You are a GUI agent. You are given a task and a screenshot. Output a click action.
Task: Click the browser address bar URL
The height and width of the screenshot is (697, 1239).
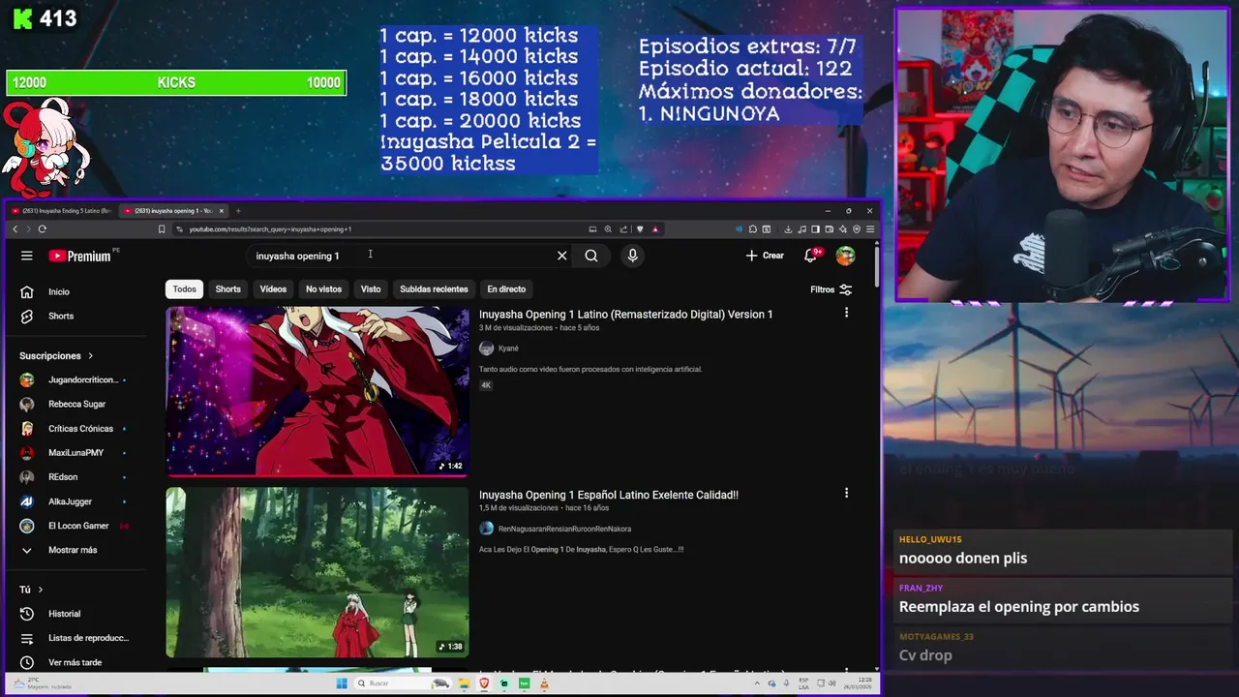[270, 229]
